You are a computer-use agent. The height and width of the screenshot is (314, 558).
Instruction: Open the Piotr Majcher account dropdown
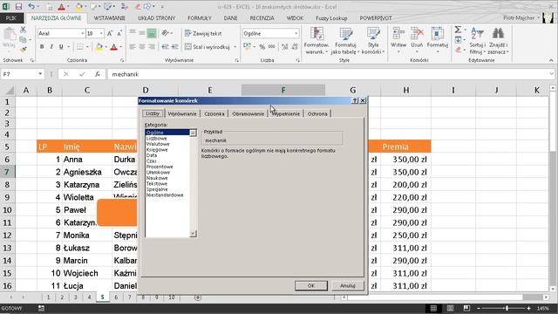click(x=521, y=17)
